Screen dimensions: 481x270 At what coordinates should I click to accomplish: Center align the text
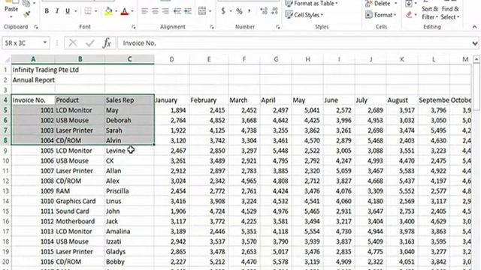pyautogui.click(x=156, y=11)
